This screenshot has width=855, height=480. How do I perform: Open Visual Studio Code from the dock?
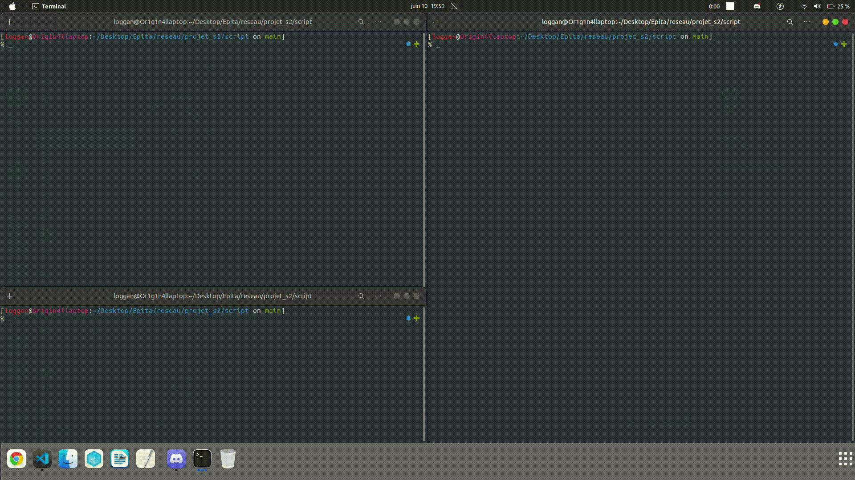tap(42, 459)
